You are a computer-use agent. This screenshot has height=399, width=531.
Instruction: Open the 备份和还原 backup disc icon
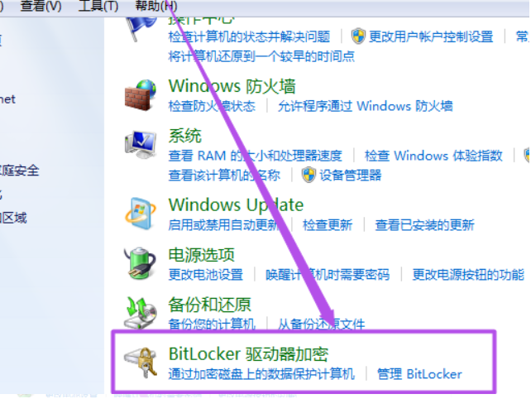pyautogui.click(x=141, y=313)
